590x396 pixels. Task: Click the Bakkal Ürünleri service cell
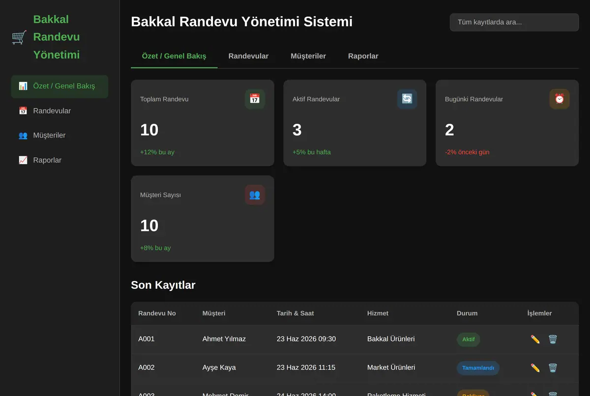tap(391, 339)
